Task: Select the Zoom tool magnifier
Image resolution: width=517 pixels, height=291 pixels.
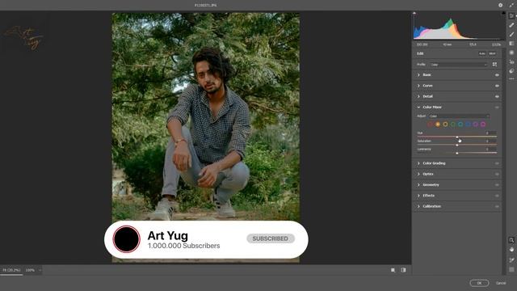Action: coord(511,240)
